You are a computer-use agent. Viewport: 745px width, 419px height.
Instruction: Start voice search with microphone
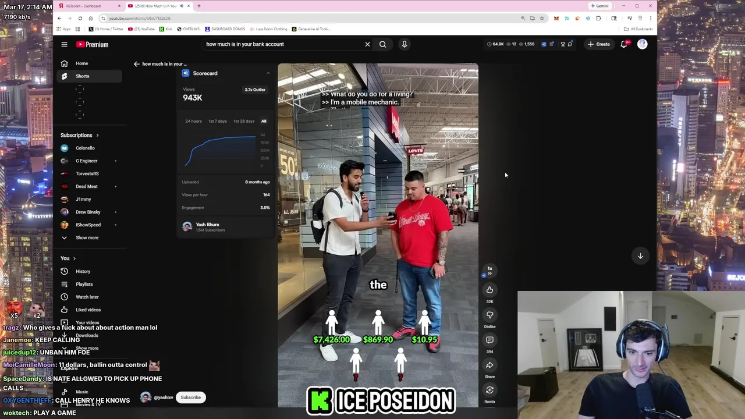405,44
